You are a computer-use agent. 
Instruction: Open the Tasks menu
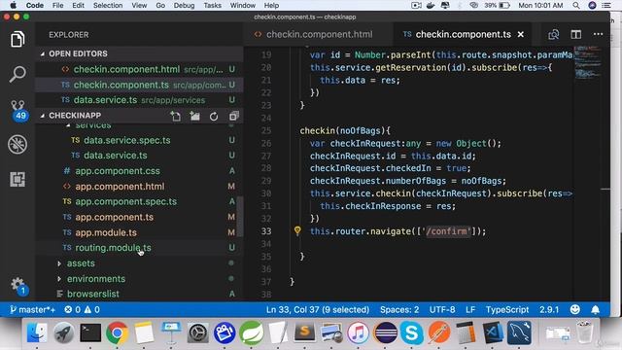pos(212,5)
